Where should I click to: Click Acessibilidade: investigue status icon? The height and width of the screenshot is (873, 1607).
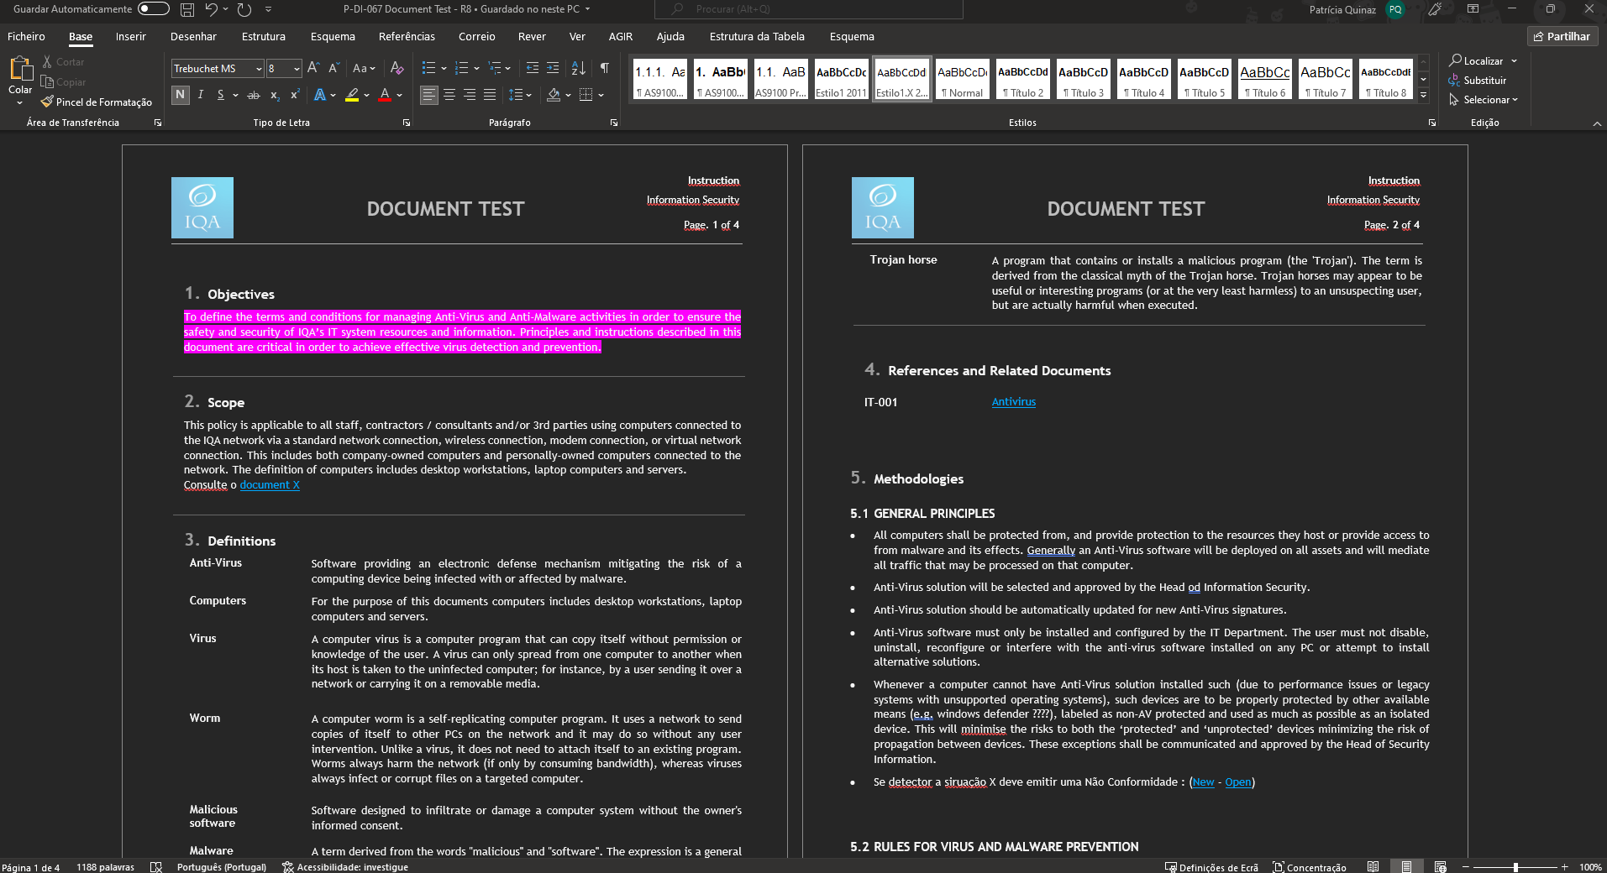(345, 867)
